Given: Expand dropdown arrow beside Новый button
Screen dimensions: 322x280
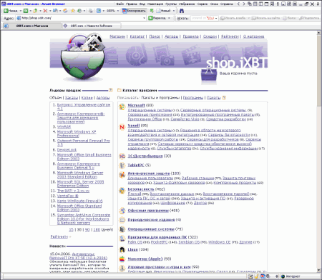Looking at the screenshot, I should pos(174,11).
